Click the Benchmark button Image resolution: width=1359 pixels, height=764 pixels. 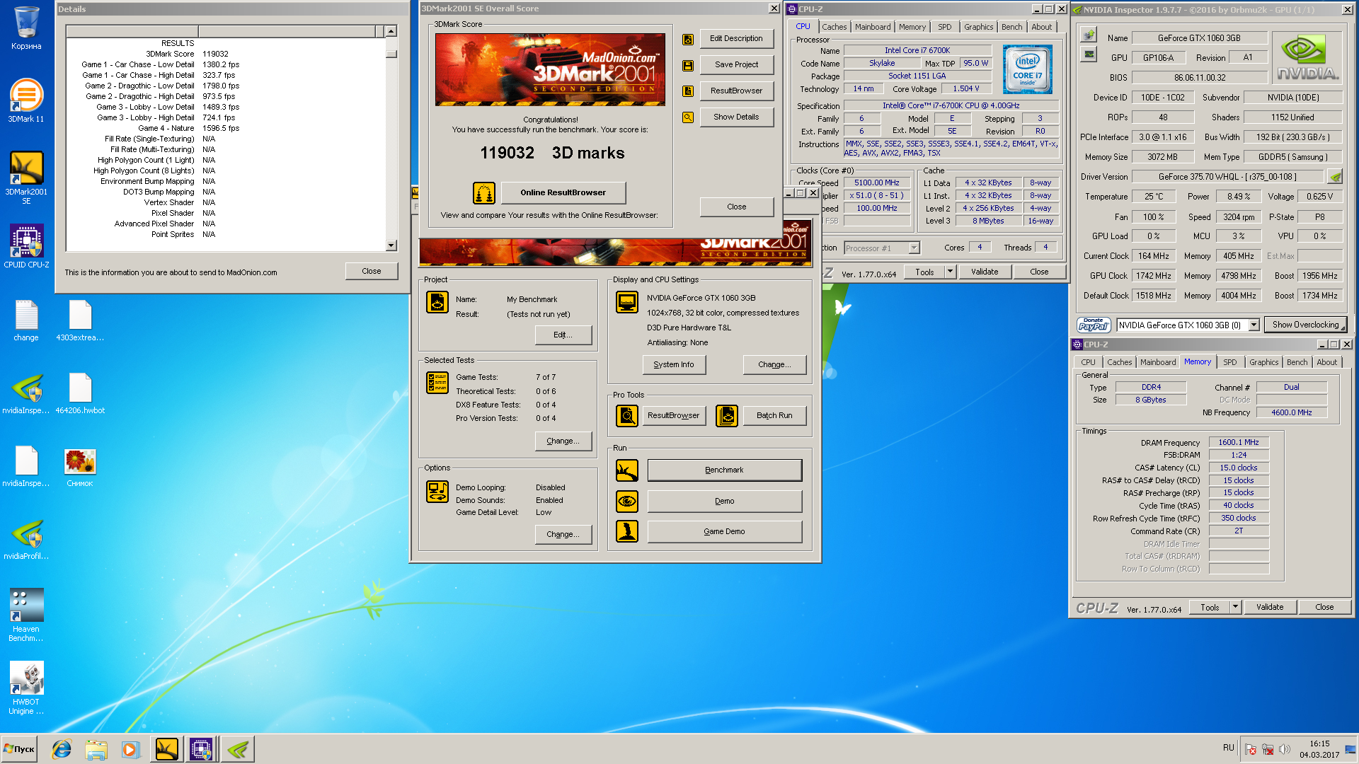(724, 470)
